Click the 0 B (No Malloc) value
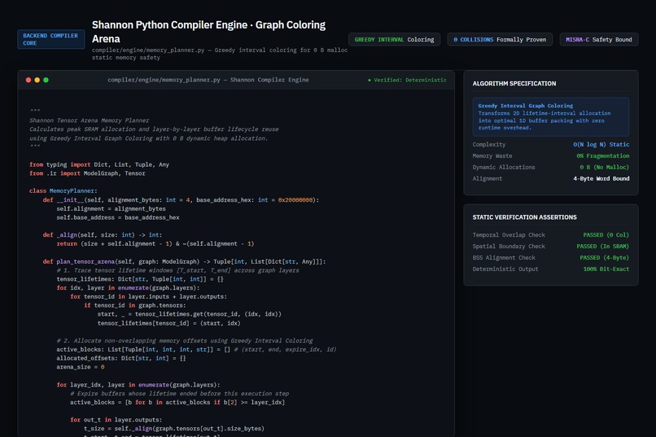This screenshot has width=656, height=437. coord(604,167)
